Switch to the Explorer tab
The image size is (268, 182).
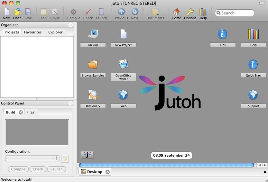coord(55,32)
